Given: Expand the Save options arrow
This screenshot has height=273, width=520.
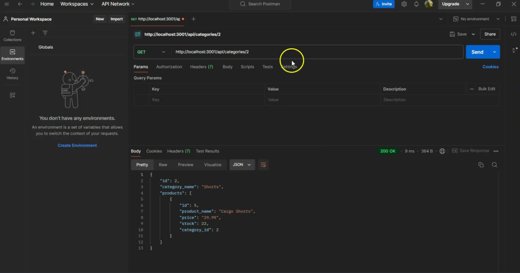Looking at the screenshot, I should [x=473, y=34].
